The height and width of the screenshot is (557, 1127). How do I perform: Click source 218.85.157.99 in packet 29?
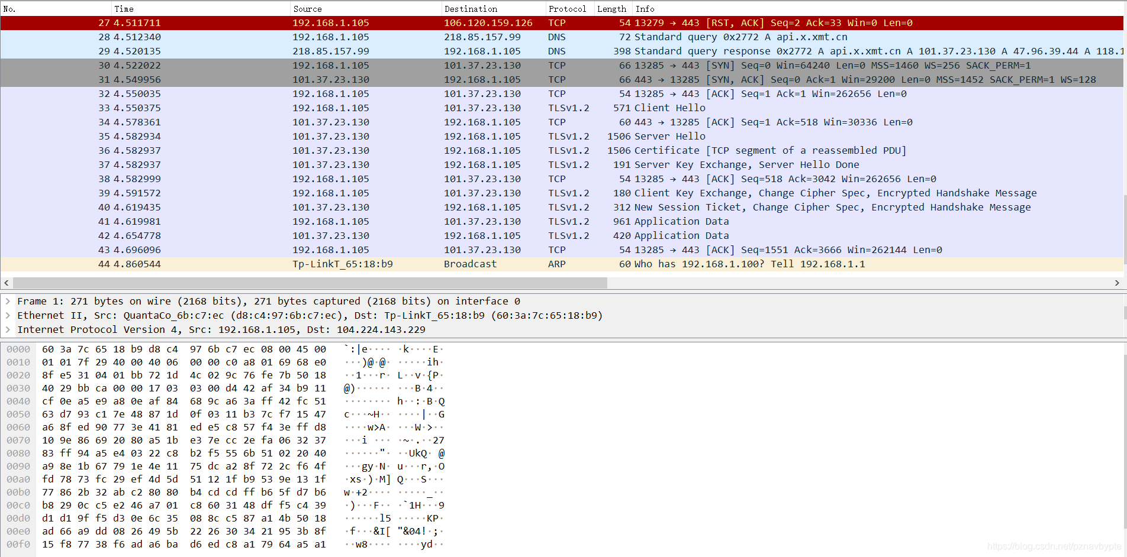coord(331,51)
